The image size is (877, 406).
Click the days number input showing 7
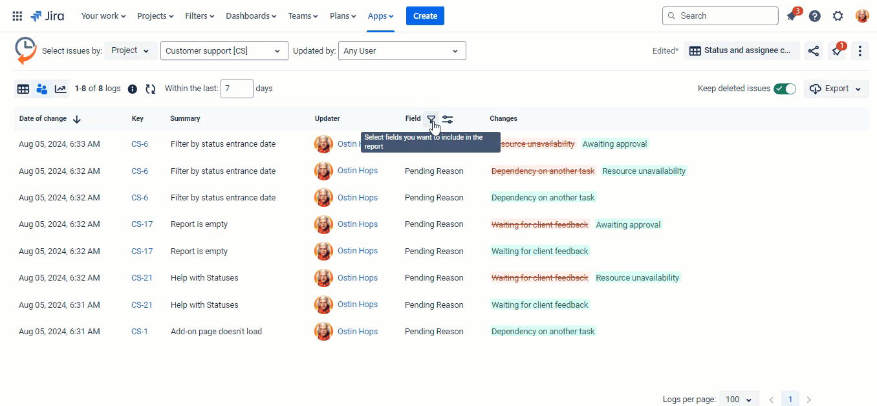click(237, 89)
